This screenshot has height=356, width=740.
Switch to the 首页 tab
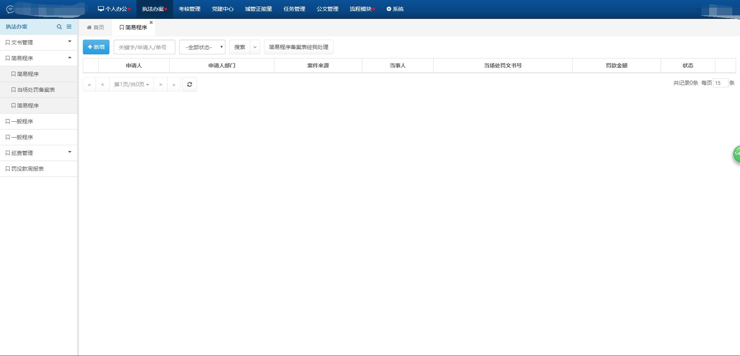[x=95, y=27]
